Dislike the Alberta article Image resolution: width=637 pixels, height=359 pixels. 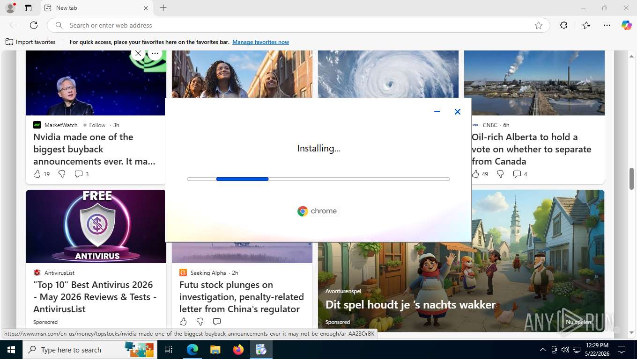[500, 174]
